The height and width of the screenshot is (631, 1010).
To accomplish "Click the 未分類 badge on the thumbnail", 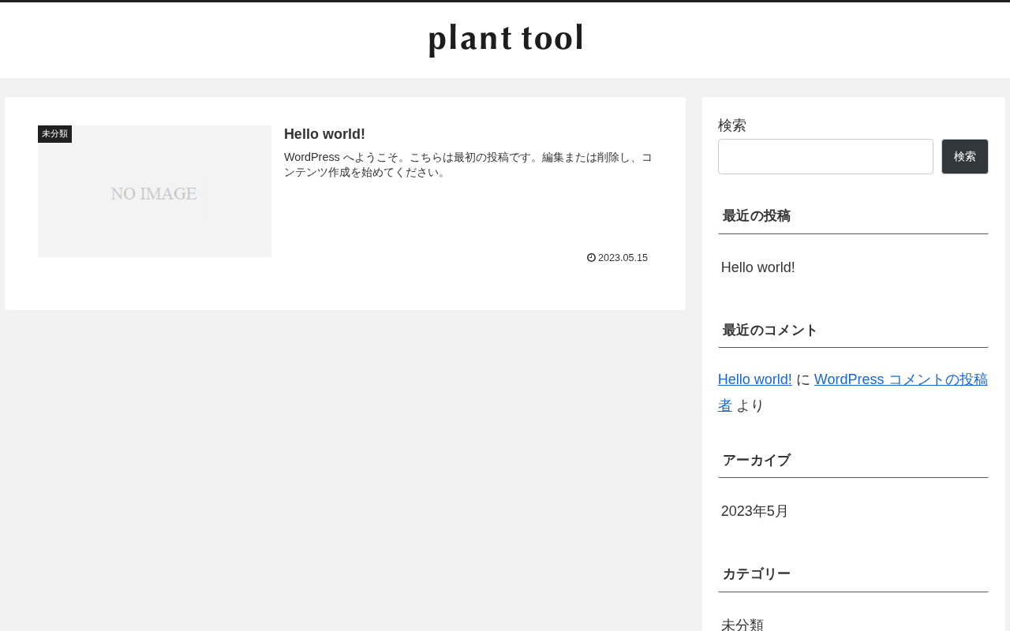I will pos(54,134).
